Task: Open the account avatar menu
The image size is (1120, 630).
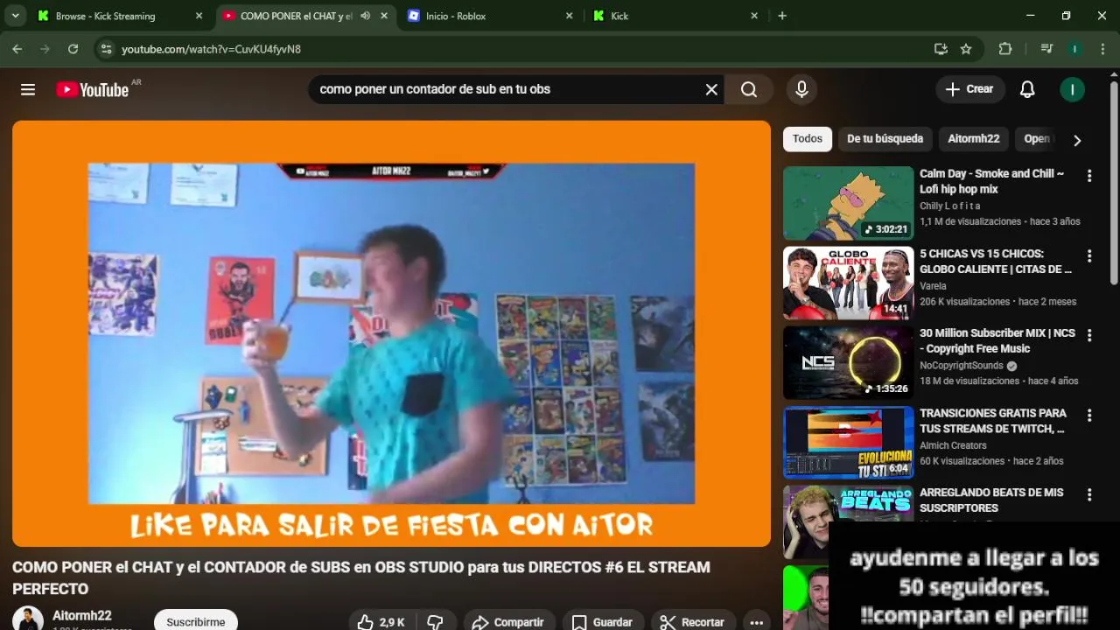Action: click(x=1073, y=89)
